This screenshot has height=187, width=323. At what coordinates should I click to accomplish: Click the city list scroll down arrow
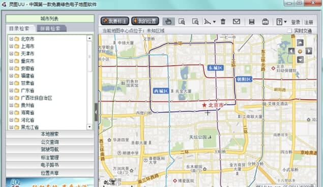click(x=90, y=127)
